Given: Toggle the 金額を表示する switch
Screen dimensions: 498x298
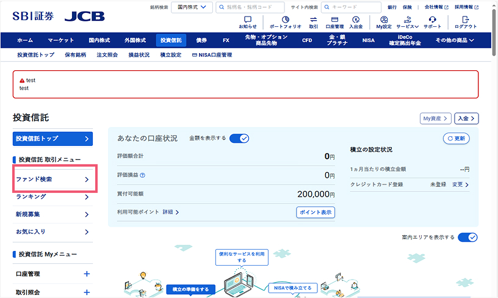Looking at the screenshot, I should click(239, 139).
